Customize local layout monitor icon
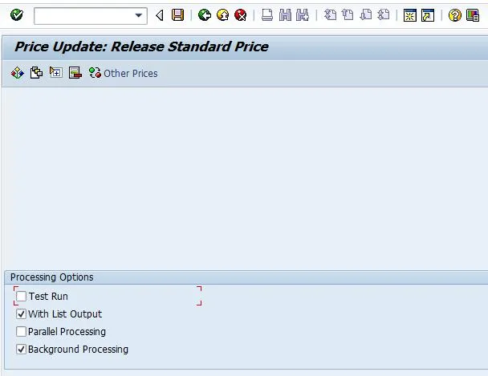Viewport: 488px width, 376px height. [x=473, y=15]
